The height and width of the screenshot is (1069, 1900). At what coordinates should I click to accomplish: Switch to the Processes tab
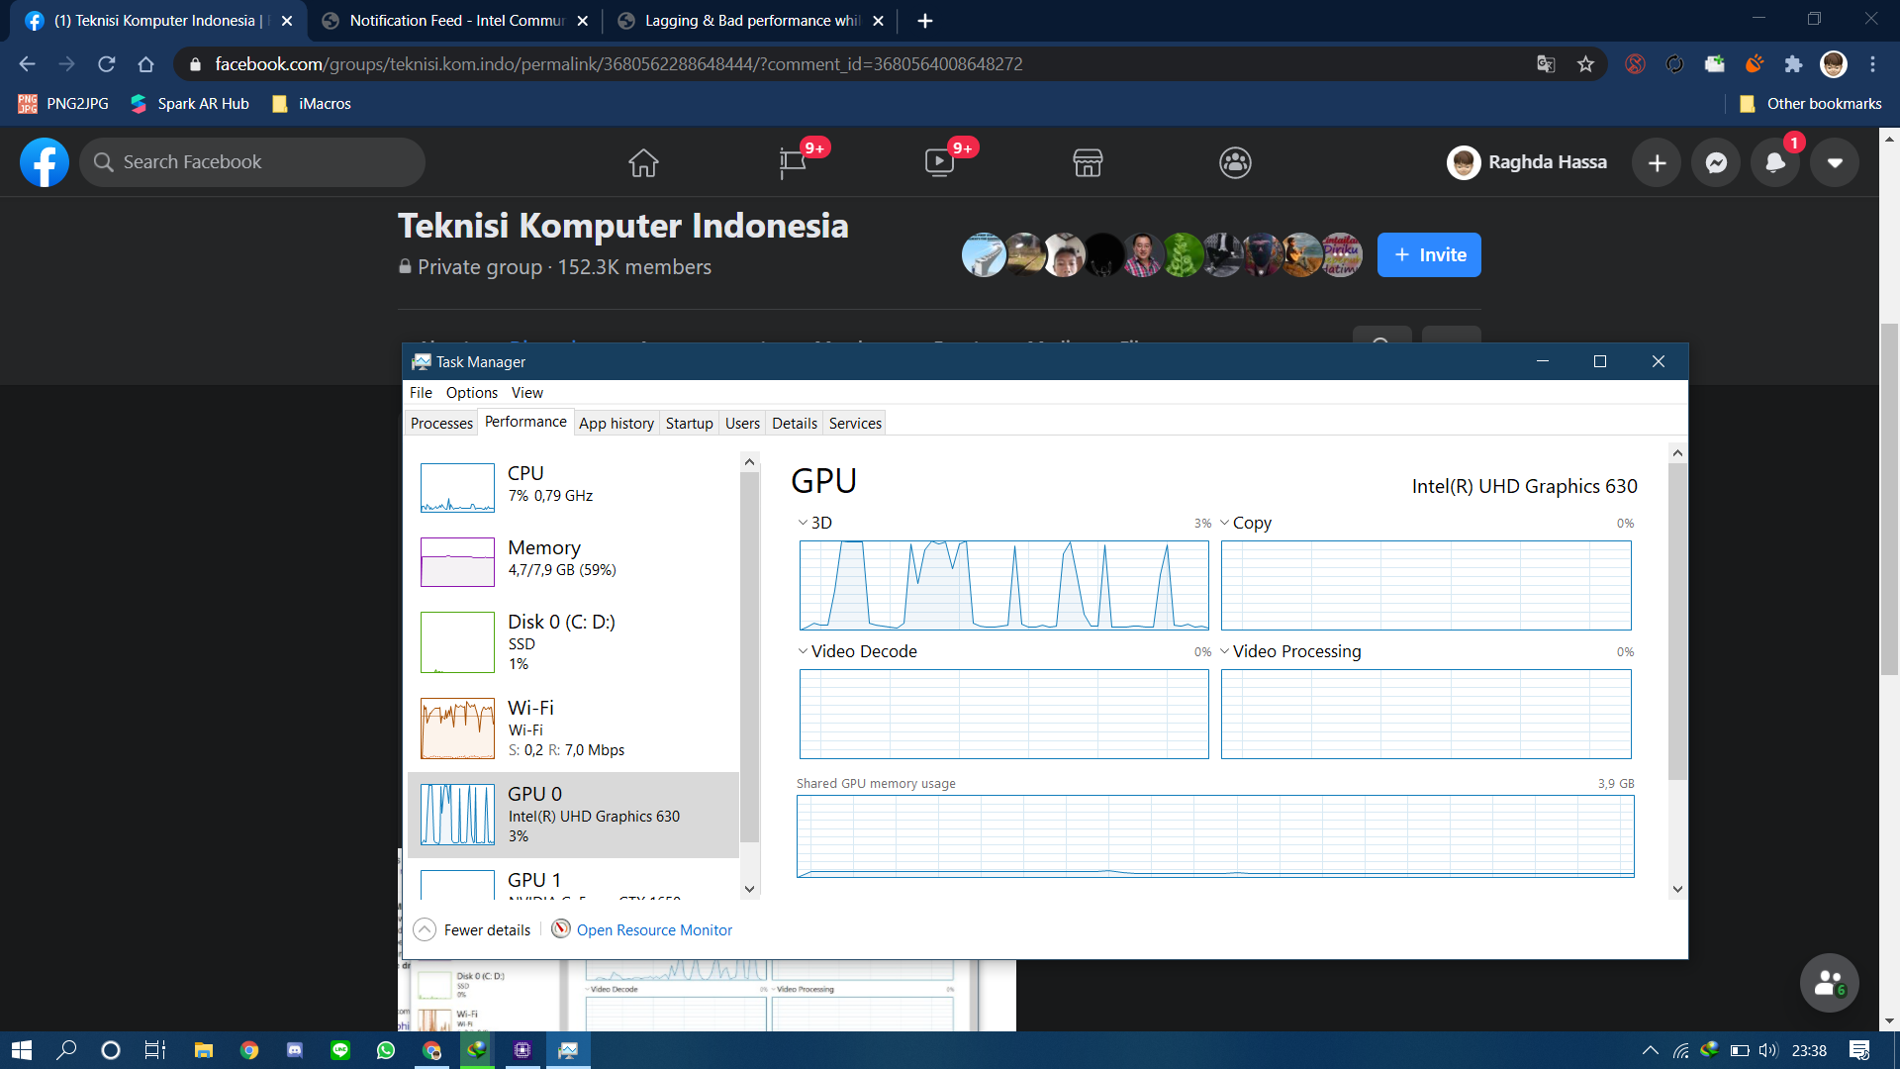[x=439, y=422]
